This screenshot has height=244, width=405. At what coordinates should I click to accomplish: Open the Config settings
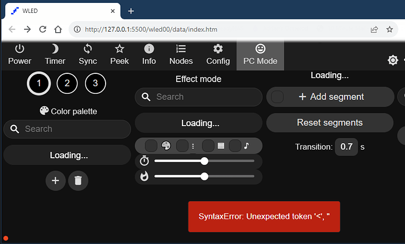(218, 55)
